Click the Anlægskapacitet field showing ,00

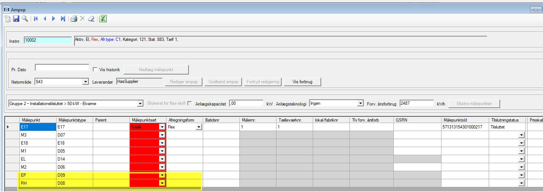pyautogui.click(x=246, y=103)
